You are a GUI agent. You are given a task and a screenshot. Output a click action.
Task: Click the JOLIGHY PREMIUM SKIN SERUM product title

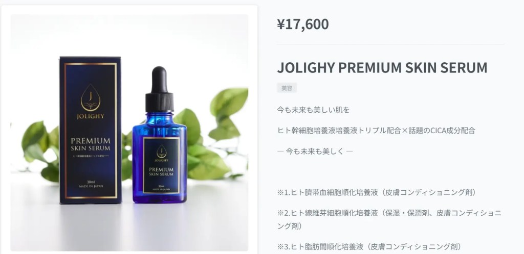(382, 67)
